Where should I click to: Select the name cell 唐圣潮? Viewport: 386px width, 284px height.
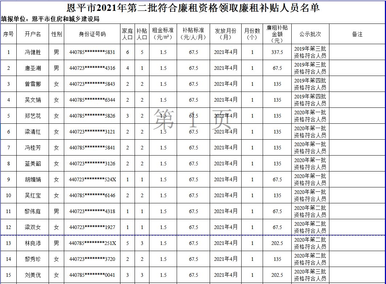tap(33, 68)
